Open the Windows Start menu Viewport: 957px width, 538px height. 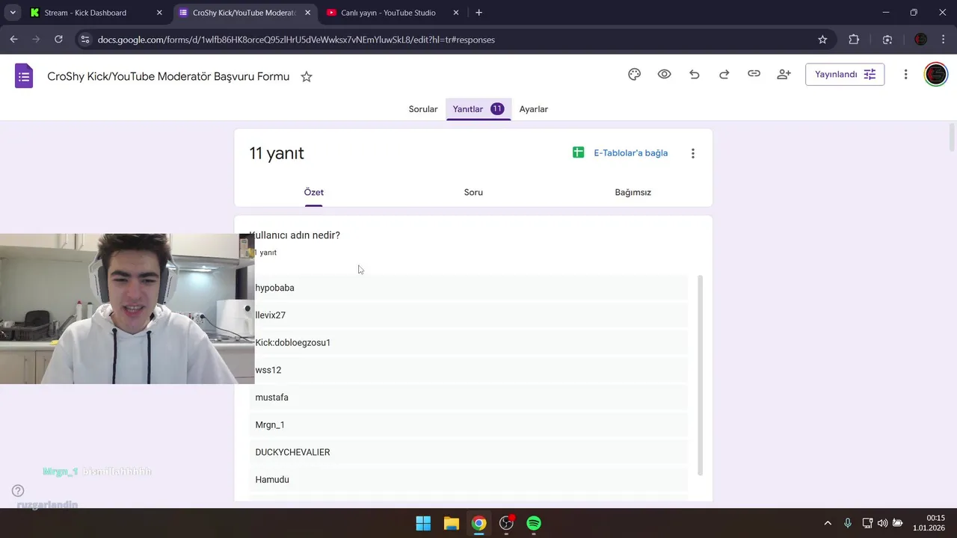[x=423, y=523]
